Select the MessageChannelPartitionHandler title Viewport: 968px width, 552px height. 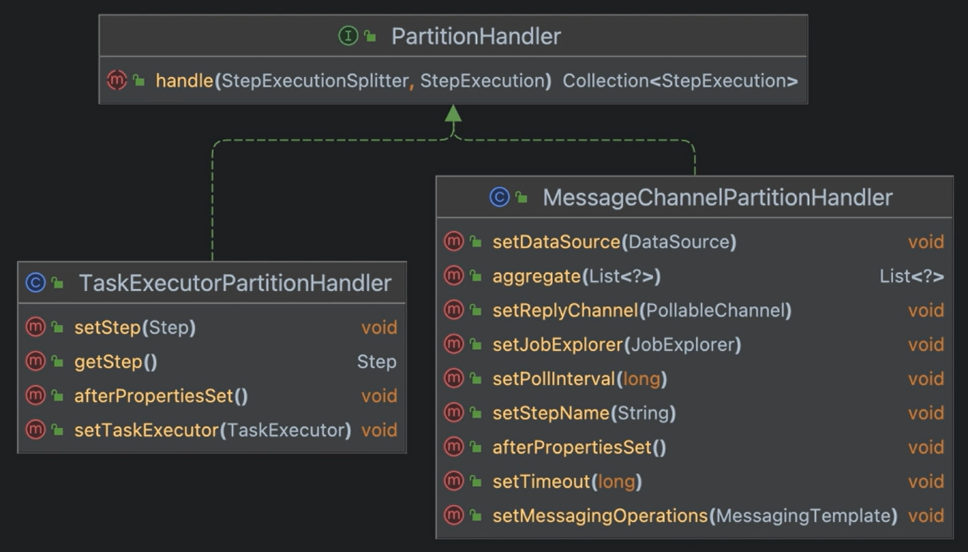coord(717,198)
